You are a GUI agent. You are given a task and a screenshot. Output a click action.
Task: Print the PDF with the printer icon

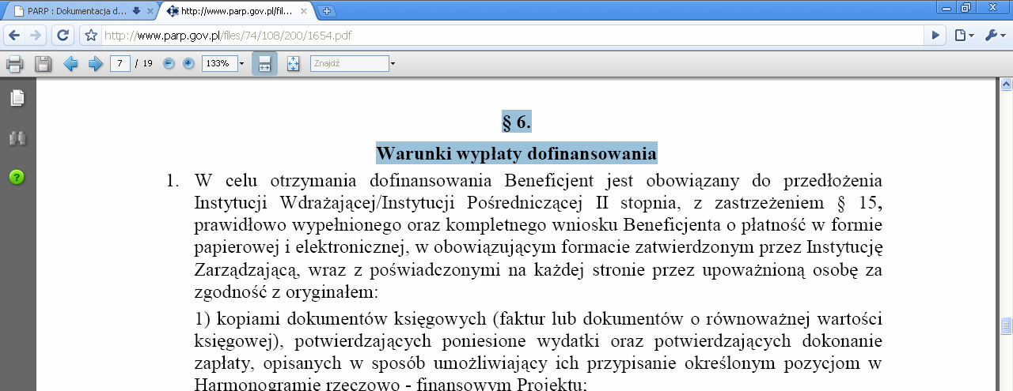coord(14,64)
